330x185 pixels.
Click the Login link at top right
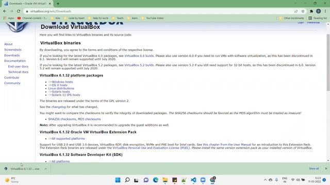[x=301, y=23]
